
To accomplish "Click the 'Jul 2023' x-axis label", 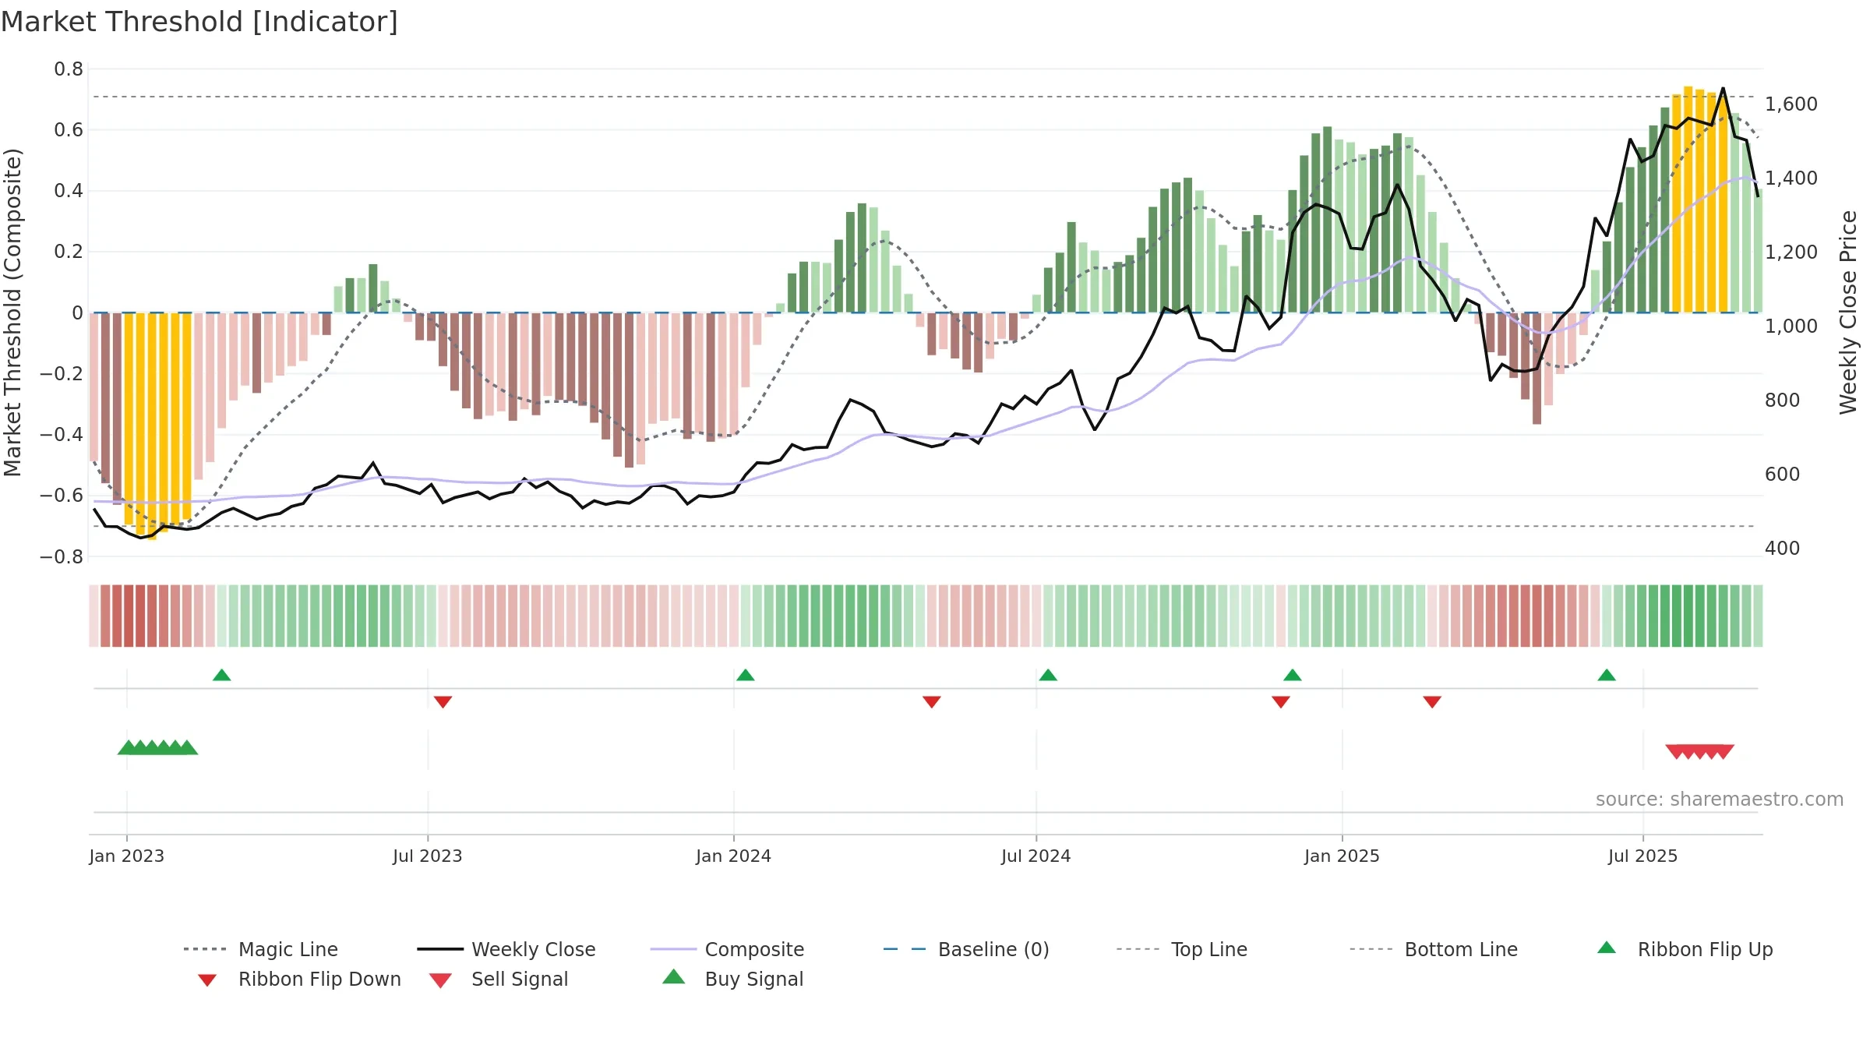I will tap(428, 856).
